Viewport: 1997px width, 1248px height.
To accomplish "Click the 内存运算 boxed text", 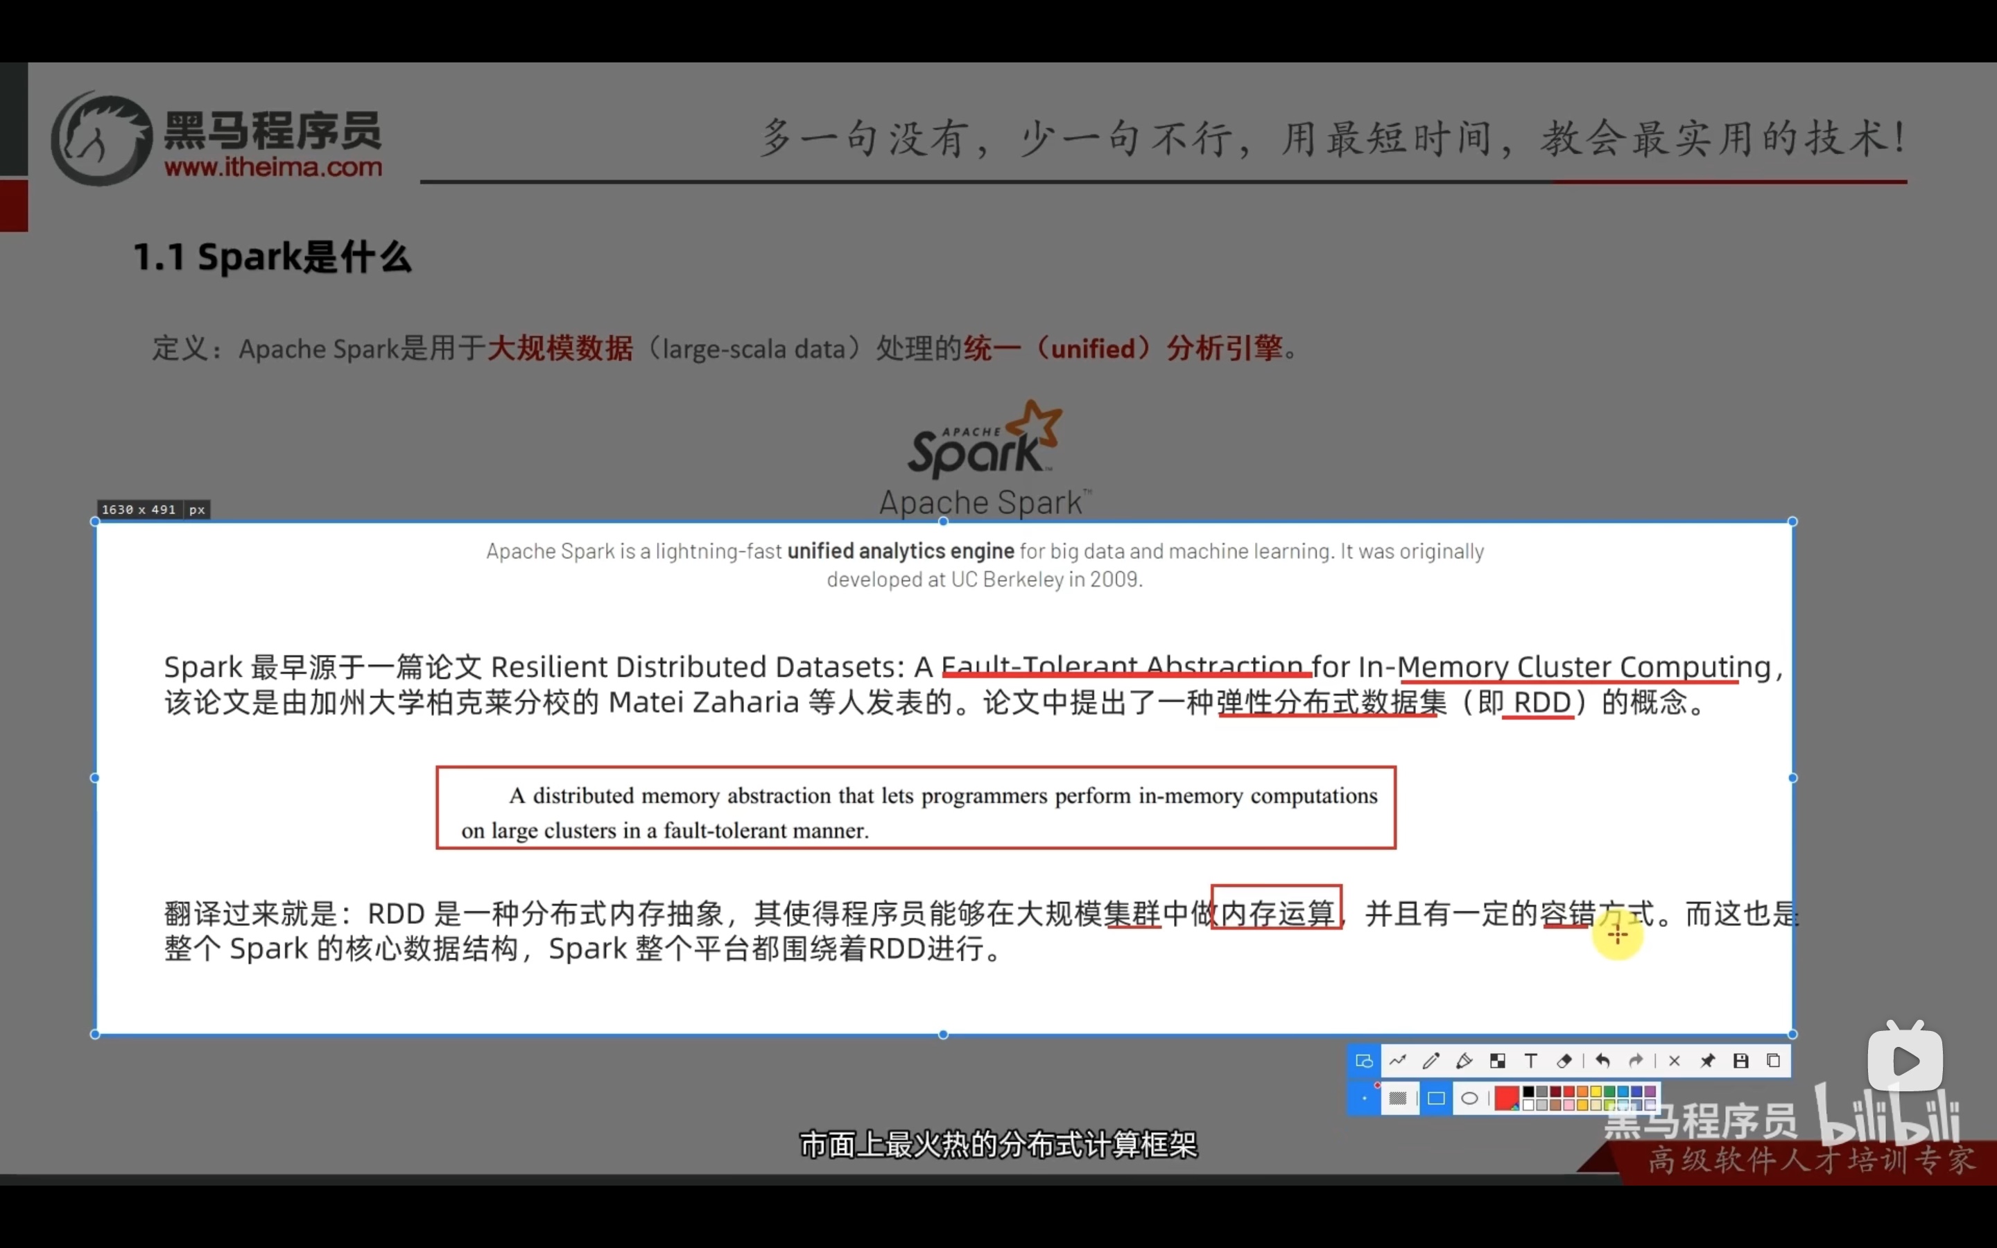I will (1277, 907).
